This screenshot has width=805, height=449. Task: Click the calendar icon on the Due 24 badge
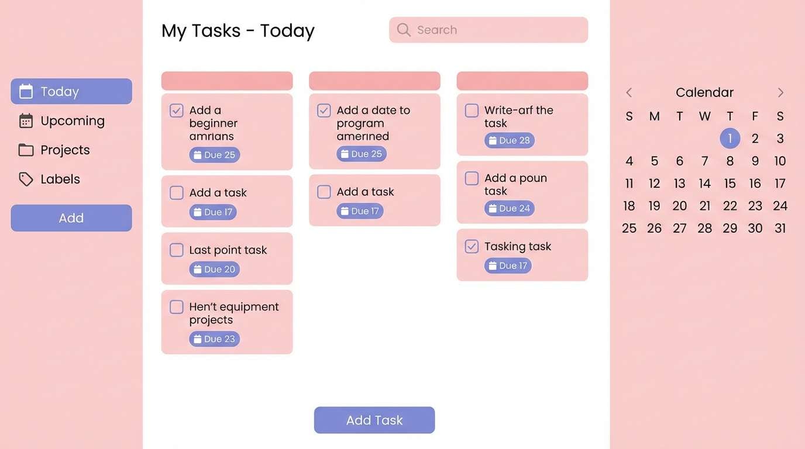click(493, 208)
